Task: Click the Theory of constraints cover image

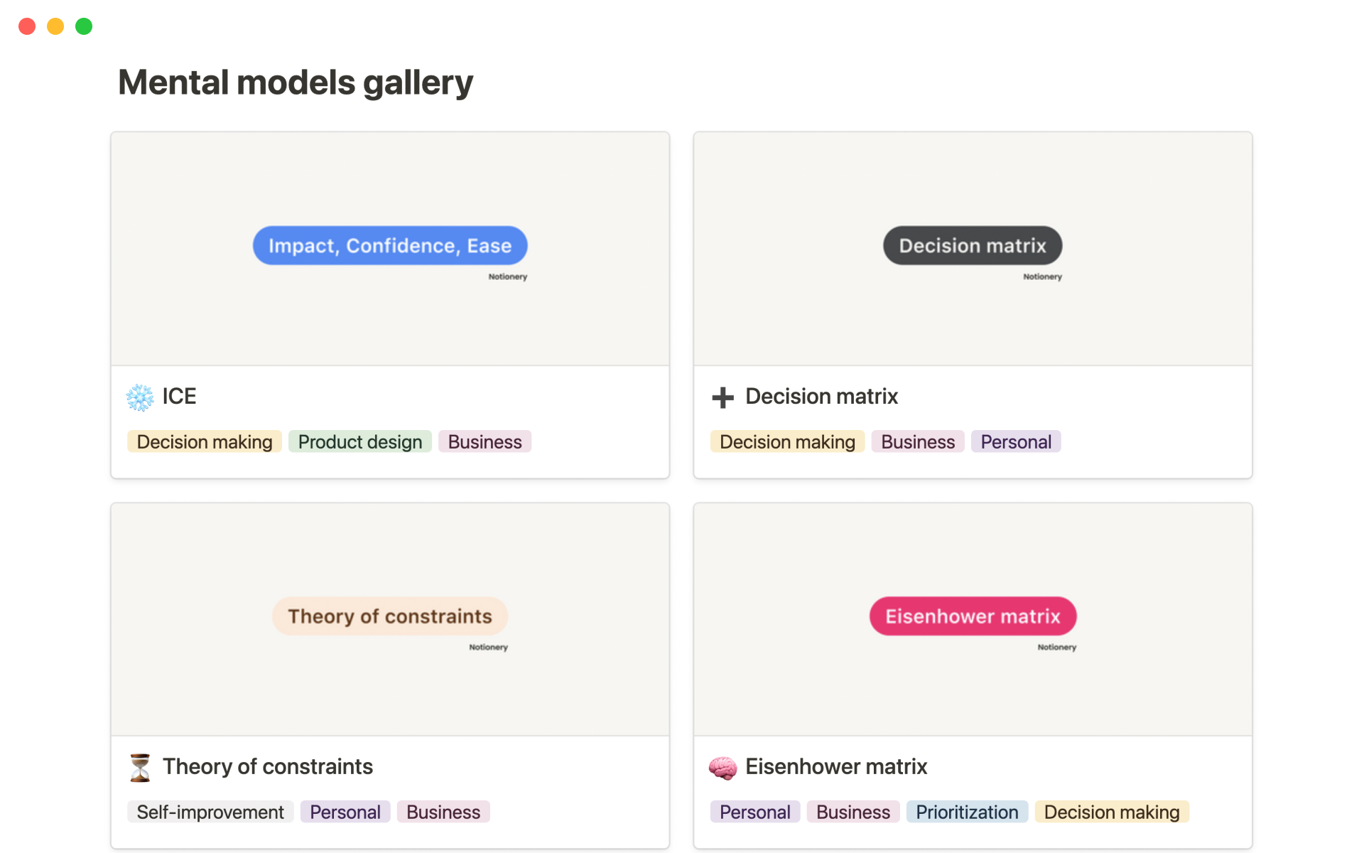Action: (390, 616)
